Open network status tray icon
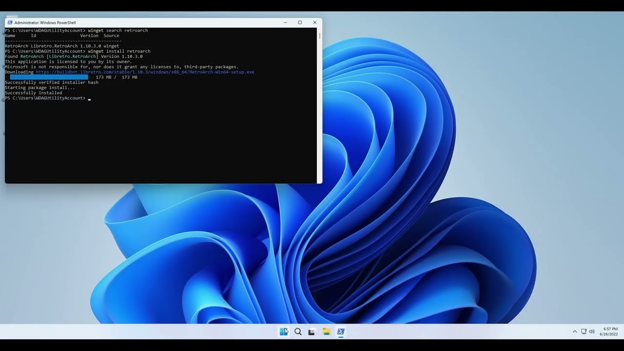 point(584,331)
